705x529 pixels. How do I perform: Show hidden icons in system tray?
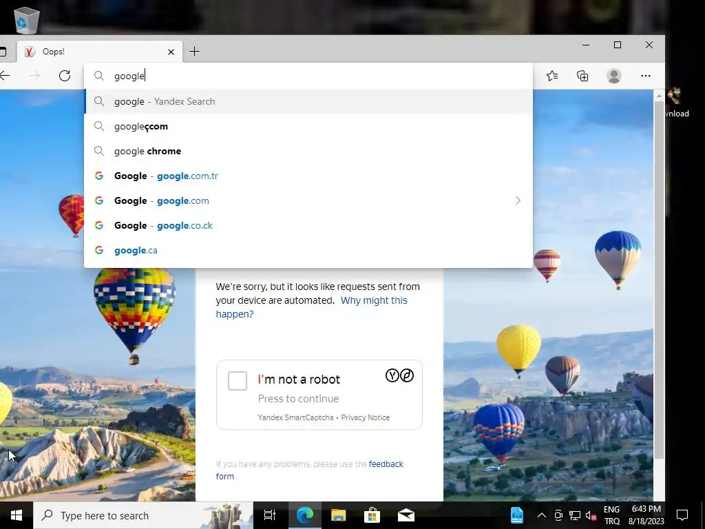pyautogui.click(x=542, y=515)
